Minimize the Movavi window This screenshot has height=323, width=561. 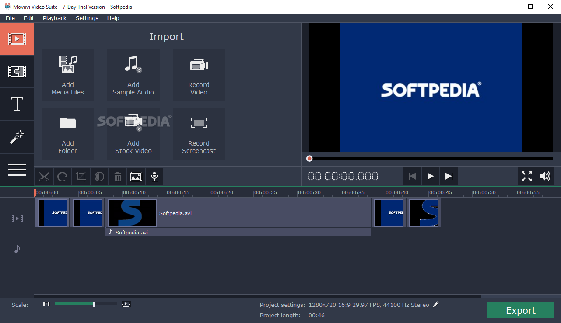(510, 7)
